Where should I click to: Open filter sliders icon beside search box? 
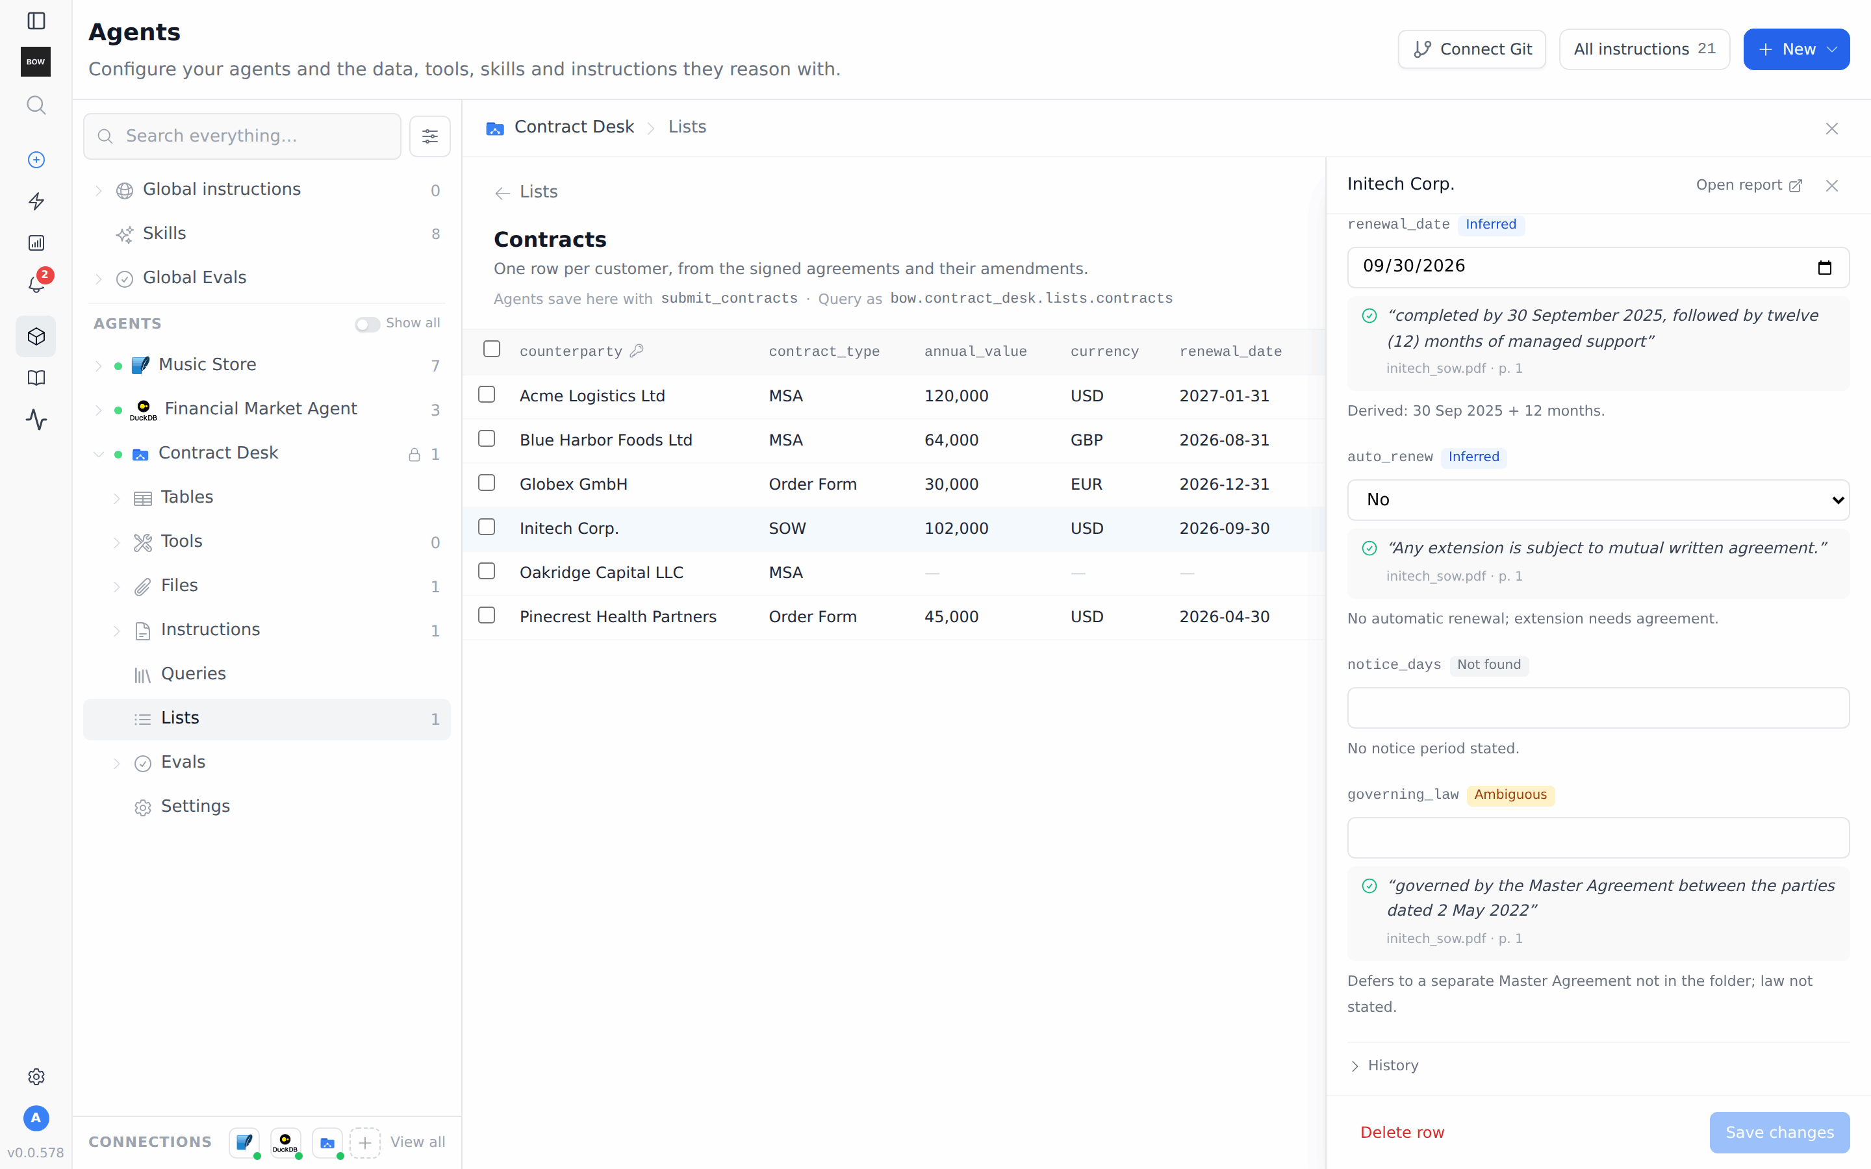430,136
